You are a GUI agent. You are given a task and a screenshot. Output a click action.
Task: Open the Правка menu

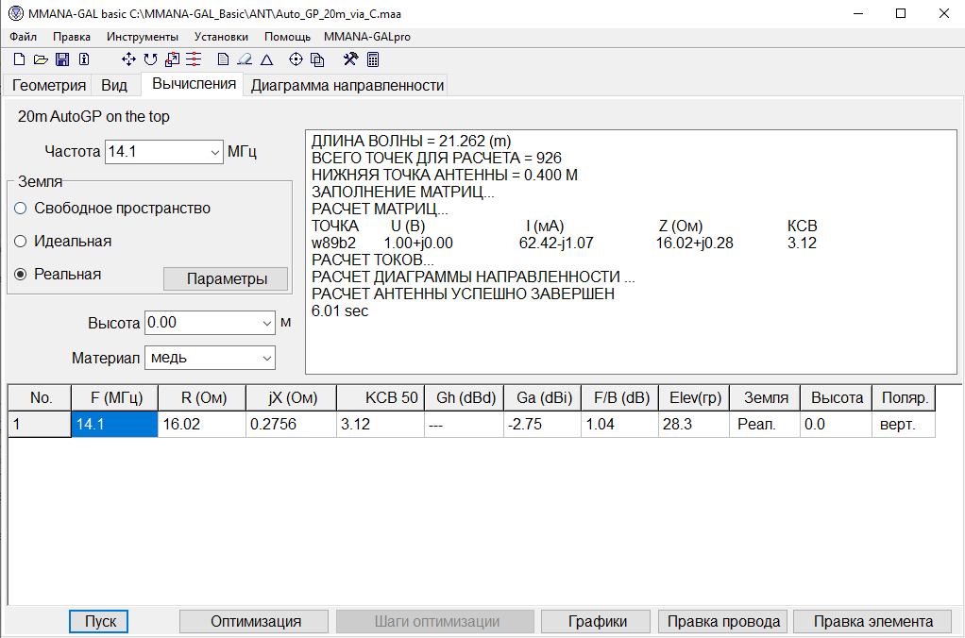coord(72,37)
